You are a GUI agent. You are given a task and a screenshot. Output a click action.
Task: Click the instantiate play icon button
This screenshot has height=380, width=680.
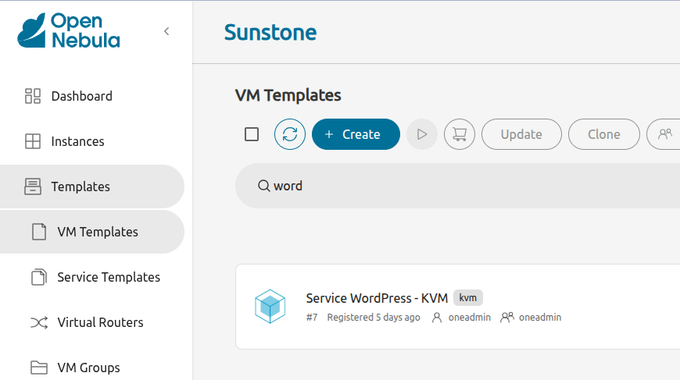pos(422,134)
